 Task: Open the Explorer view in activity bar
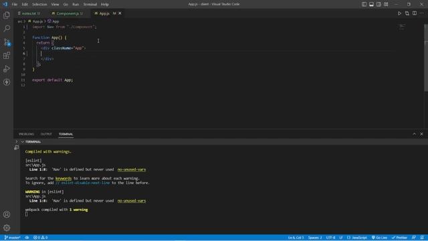click(x=7, y=15)
